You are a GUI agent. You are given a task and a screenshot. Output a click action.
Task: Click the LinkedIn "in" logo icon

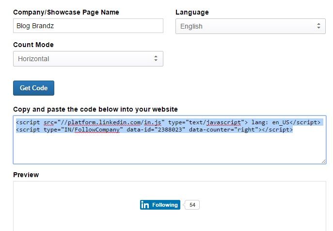[145, 205]
